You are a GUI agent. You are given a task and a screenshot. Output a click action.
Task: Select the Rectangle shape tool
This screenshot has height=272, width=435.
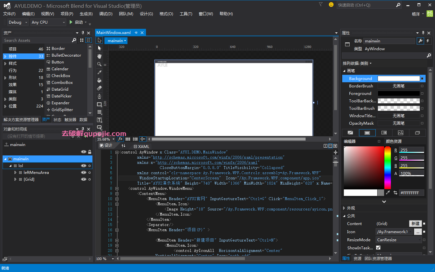pyautogui.click(x=99, y=104)
